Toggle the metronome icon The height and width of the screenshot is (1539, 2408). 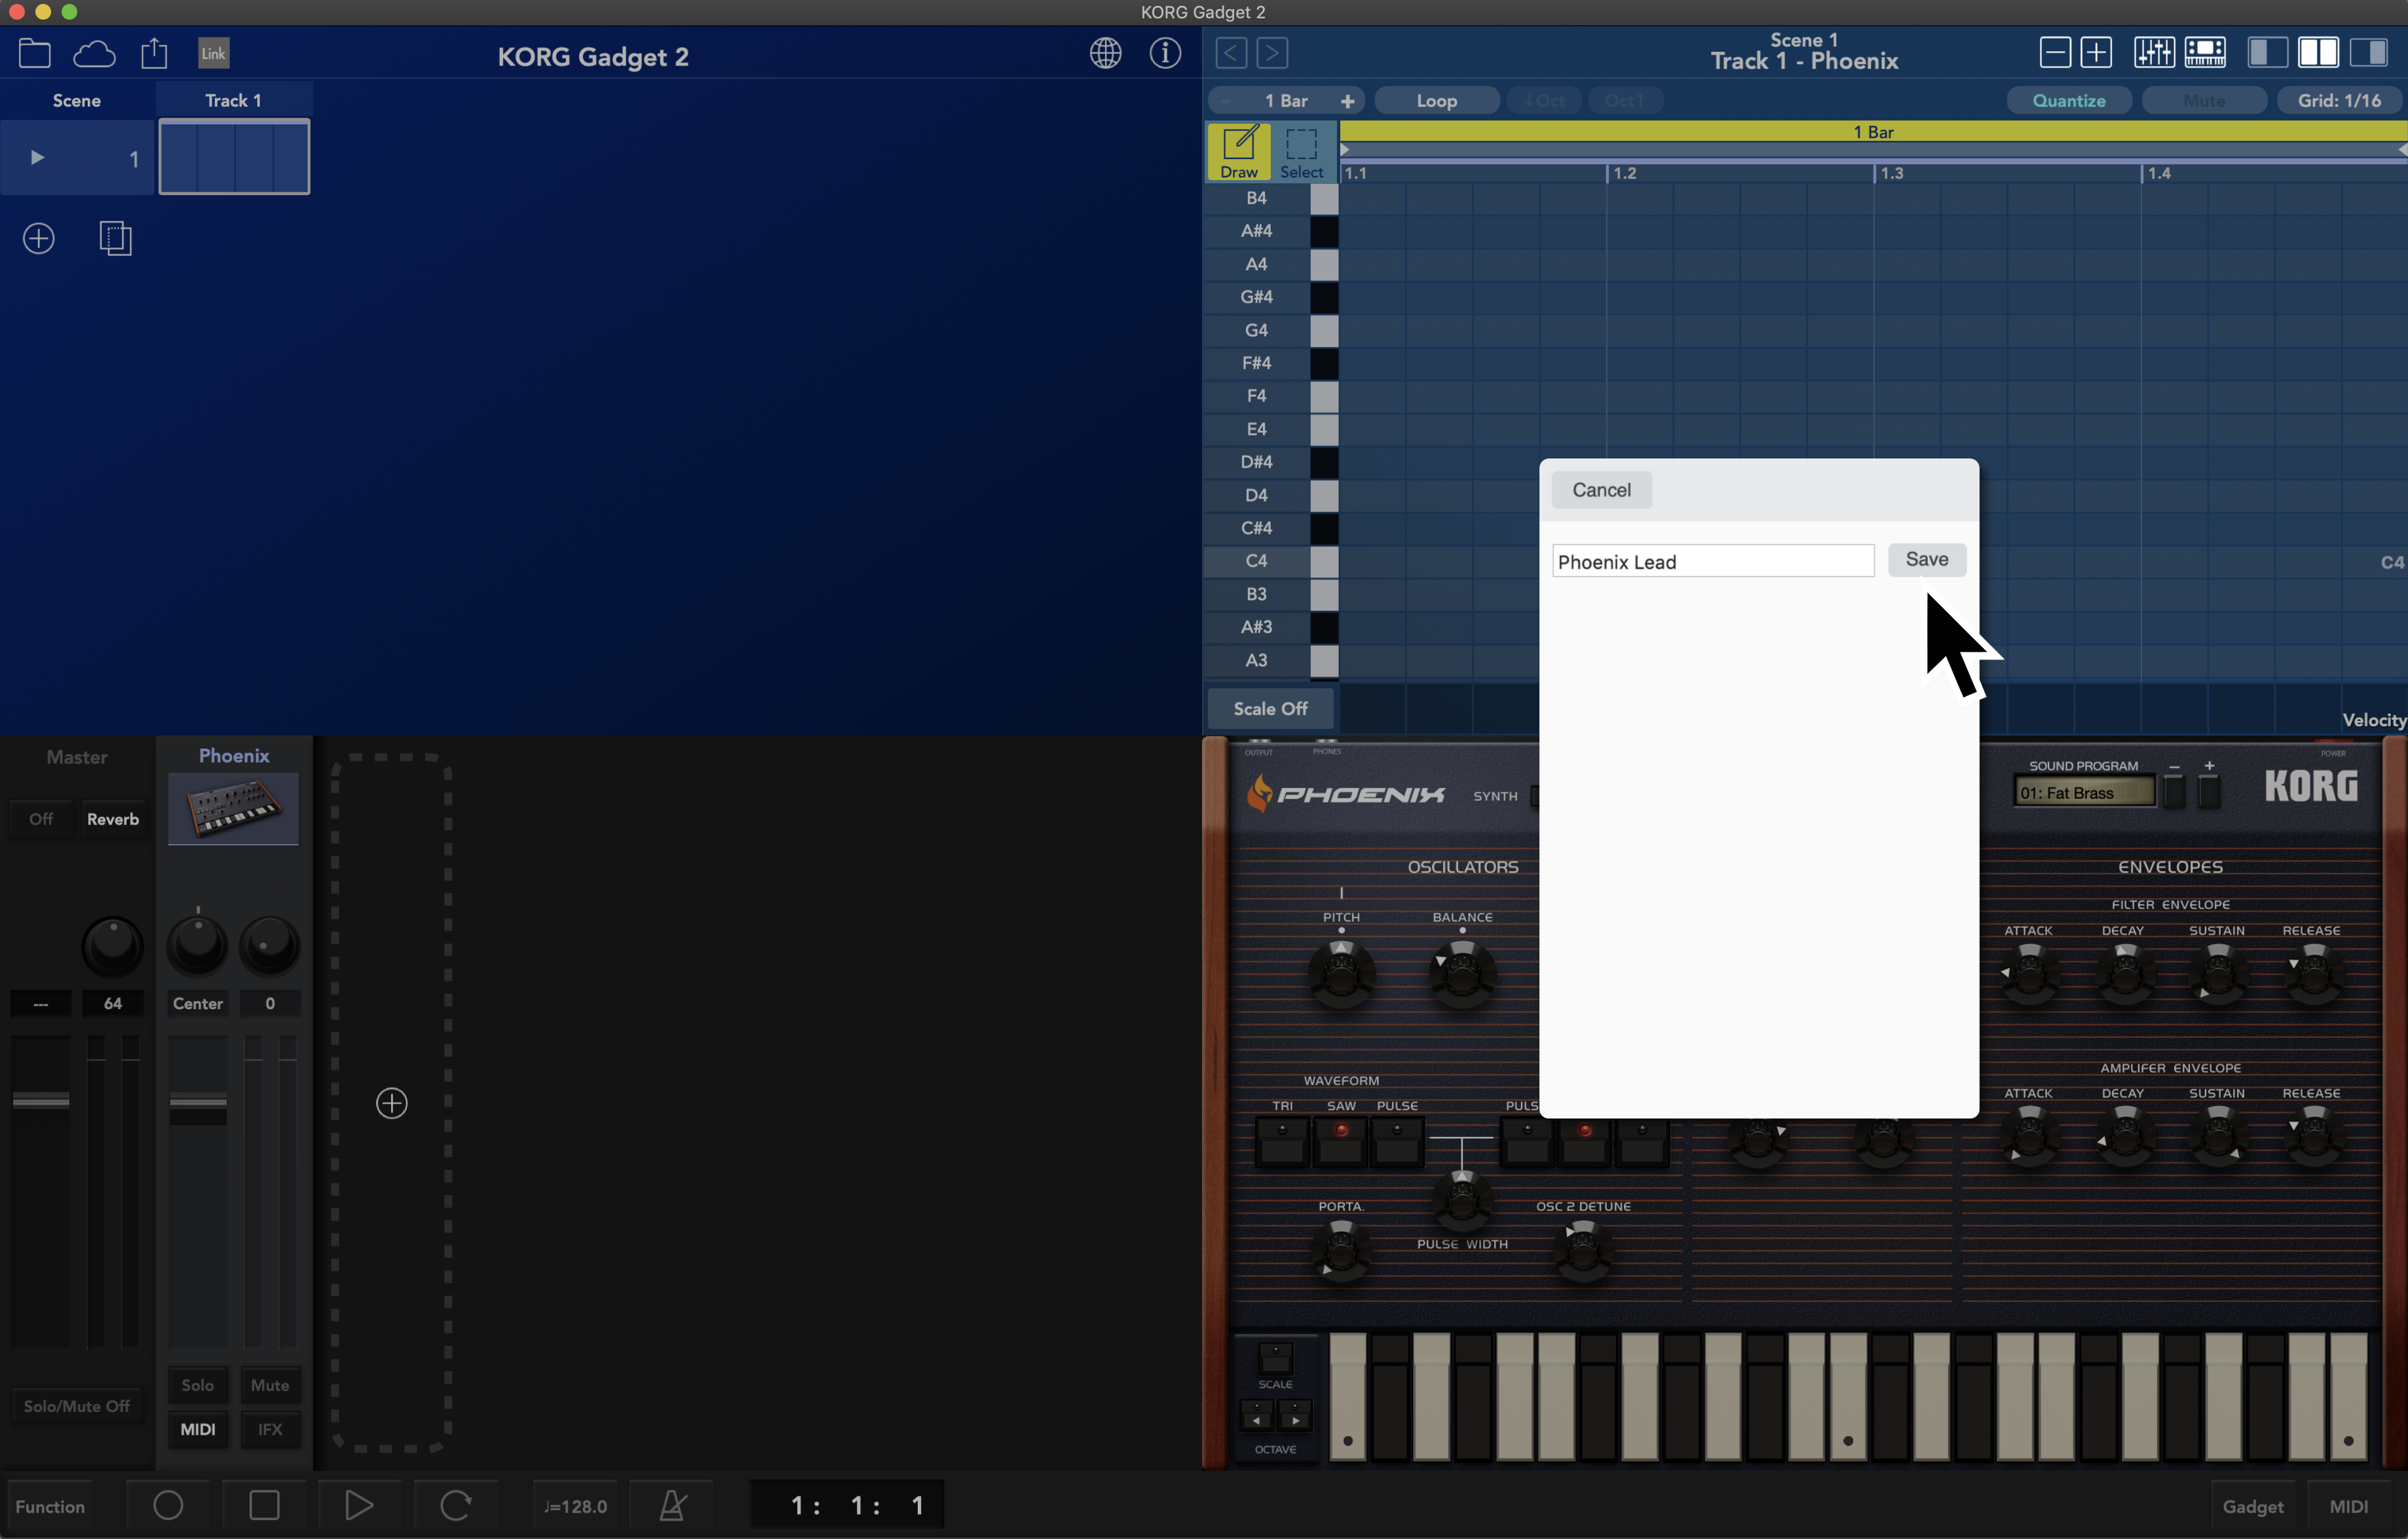[x=672, y=1505]
